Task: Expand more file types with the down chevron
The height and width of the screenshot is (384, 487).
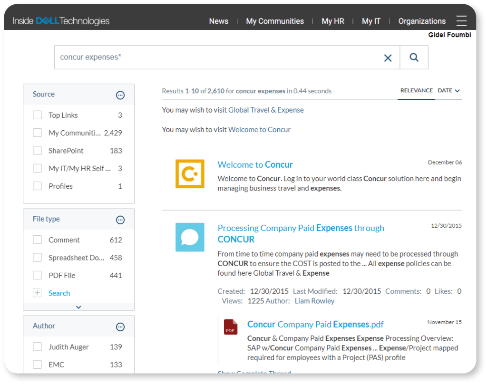Action: 78,307
